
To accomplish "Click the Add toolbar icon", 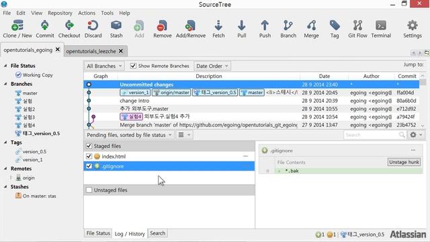I will point(139,26).
